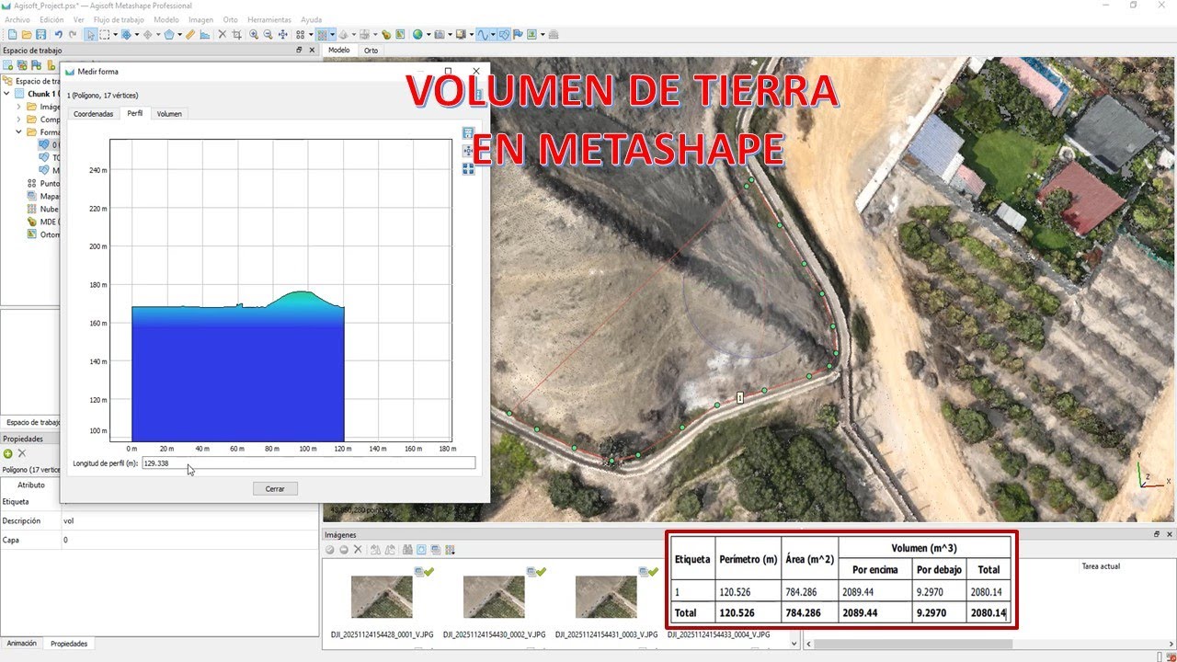Reset the view with the arrows icon

(283, 34)
